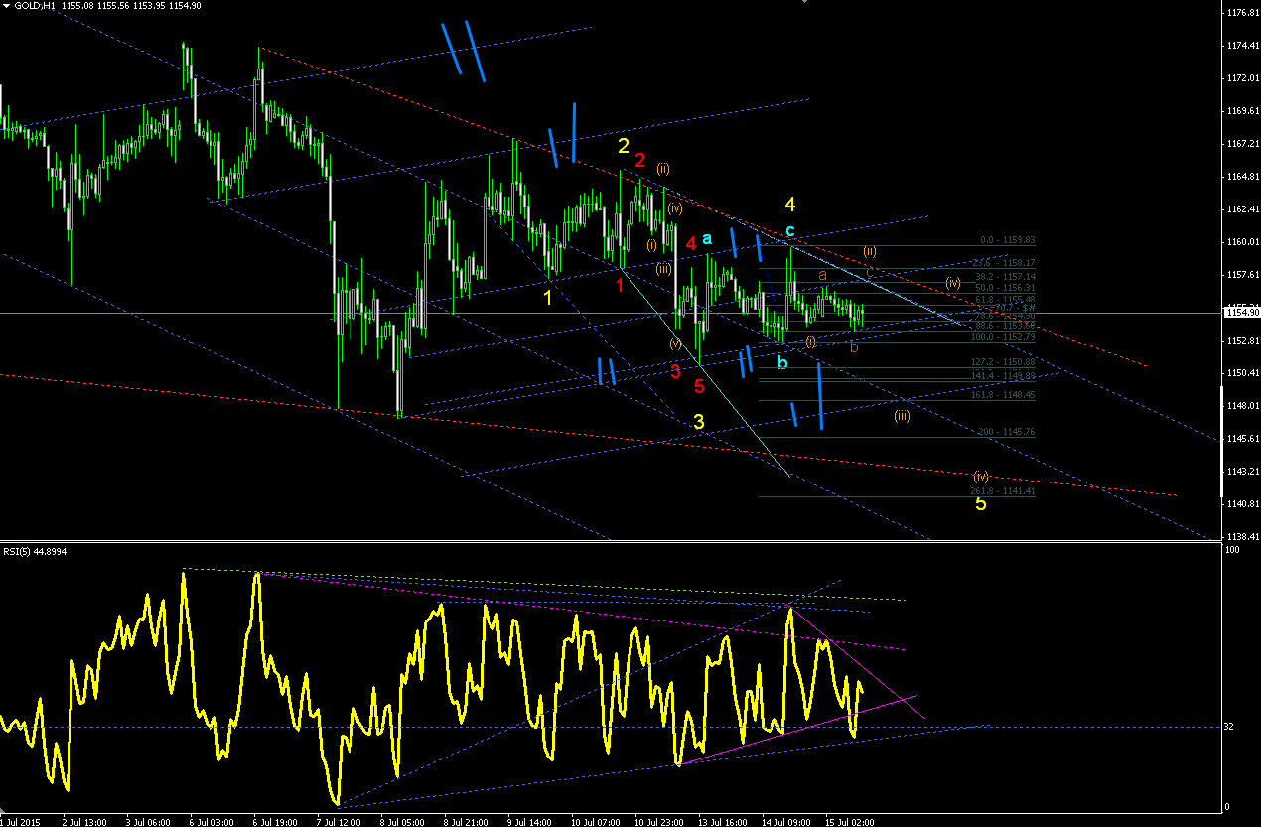
Task: Click the current price tag 1154.90
Action: pos(1241,313)
